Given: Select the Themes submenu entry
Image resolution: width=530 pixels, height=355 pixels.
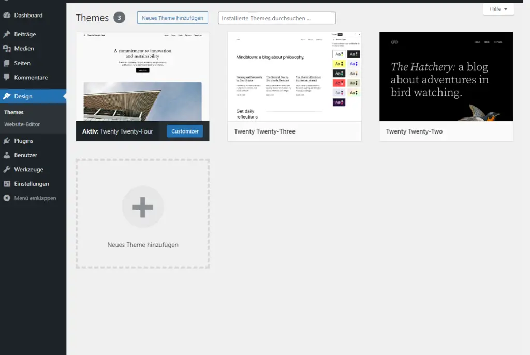Looking at the screenshot, I should pyautogui.click(x=14, y=112).
